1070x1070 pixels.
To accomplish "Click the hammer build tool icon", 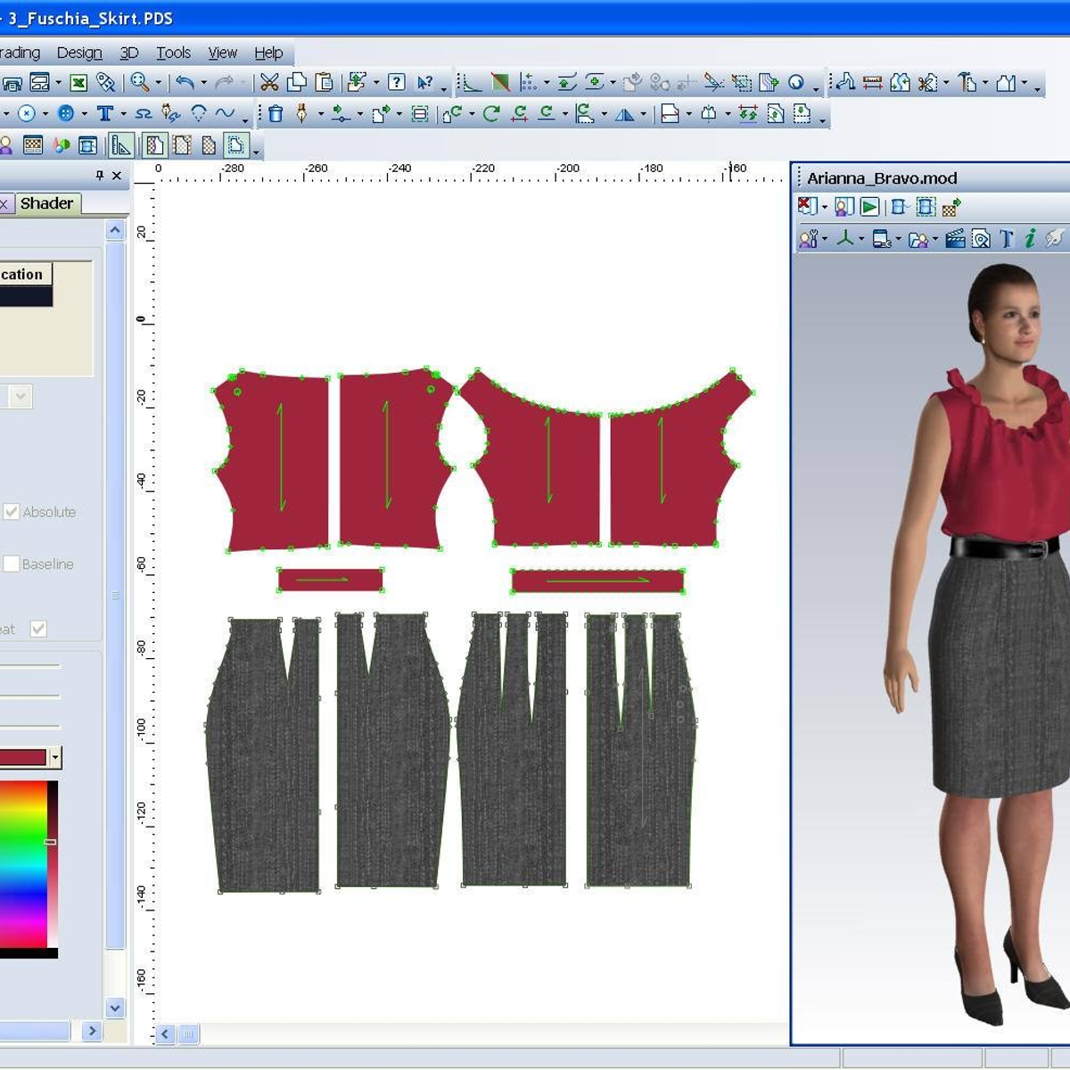I will click(x=967, y=83).
